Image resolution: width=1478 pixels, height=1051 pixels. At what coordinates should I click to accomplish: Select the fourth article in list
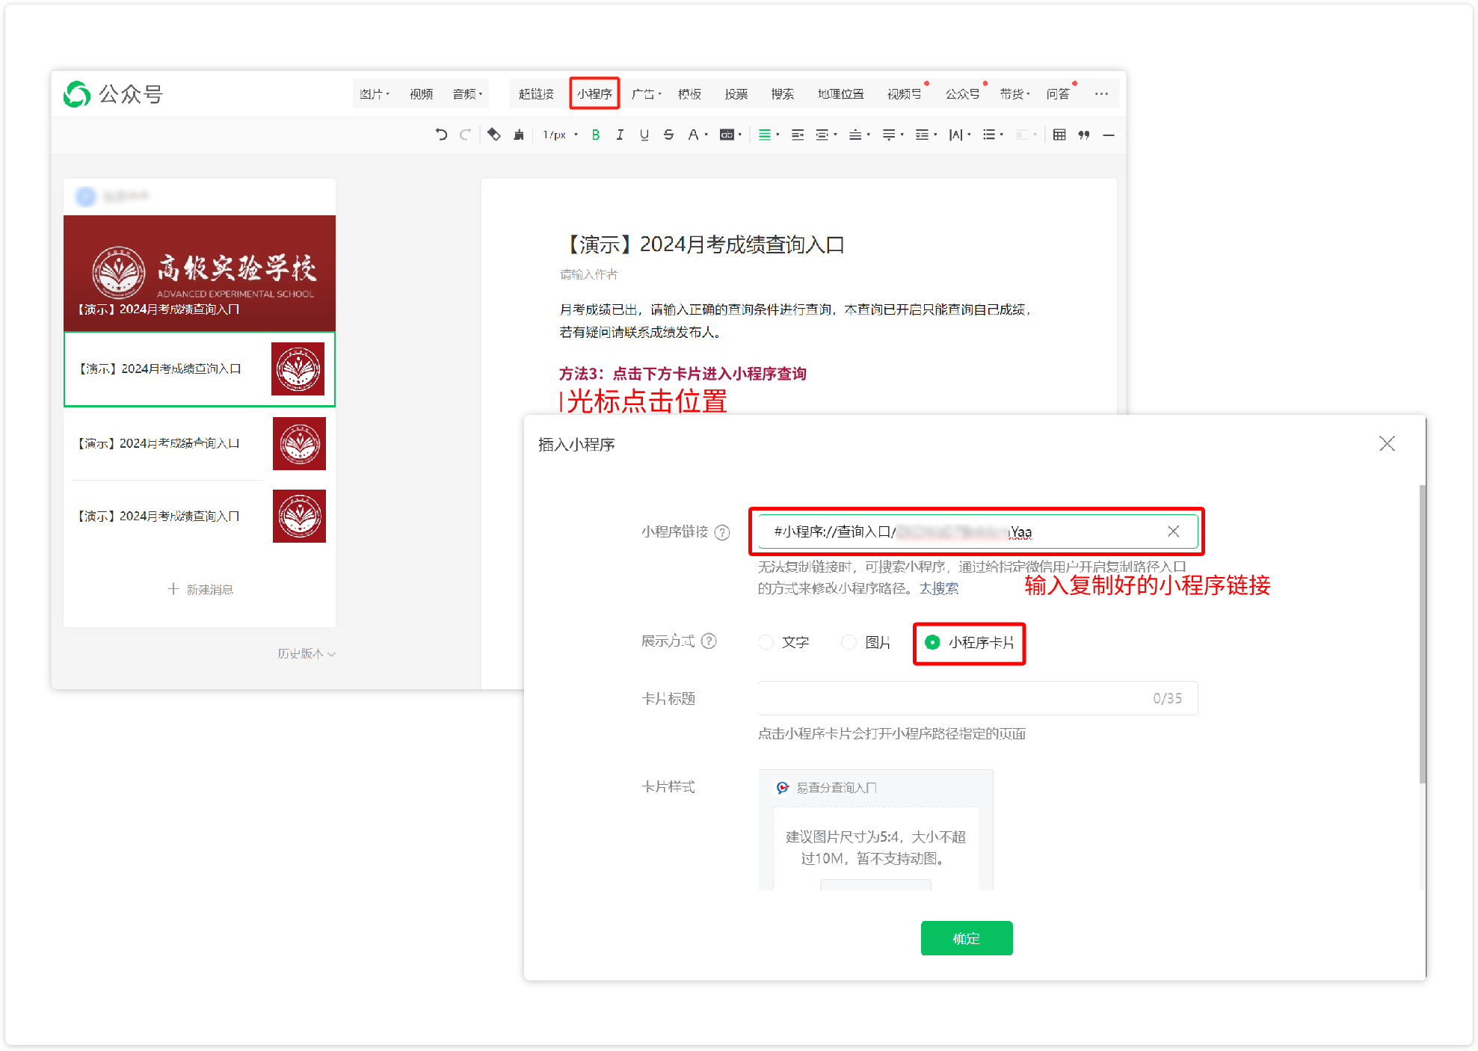199,516
